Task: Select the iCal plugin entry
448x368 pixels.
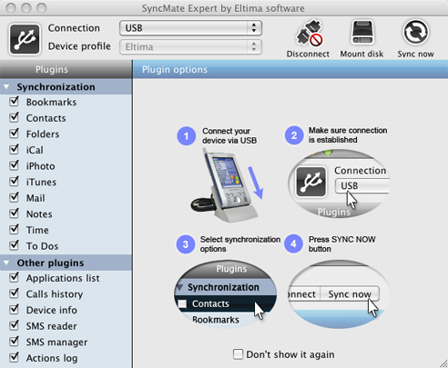Action: [35, 151]
